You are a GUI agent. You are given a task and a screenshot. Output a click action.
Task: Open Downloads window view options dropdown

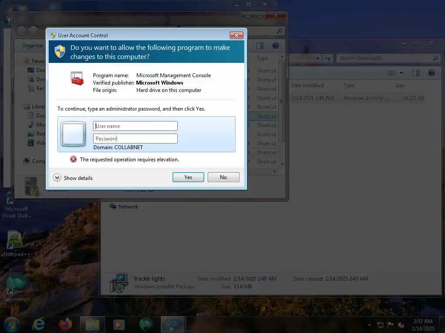click(401, 73)
